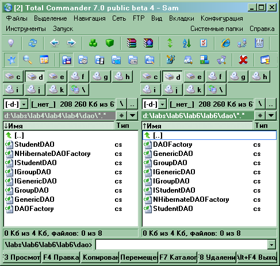Open right panel directory history arrow

pos(271,115)
